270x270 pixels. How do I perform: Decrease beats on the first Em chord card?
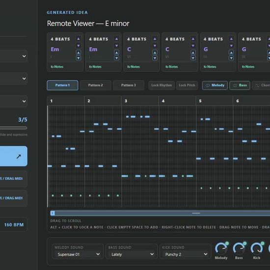[x=79, y=46]
